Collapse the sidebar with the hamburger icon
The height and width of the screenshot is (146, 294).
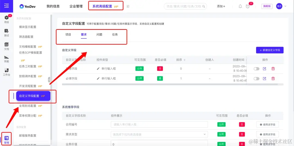click(x=6, y=6)
